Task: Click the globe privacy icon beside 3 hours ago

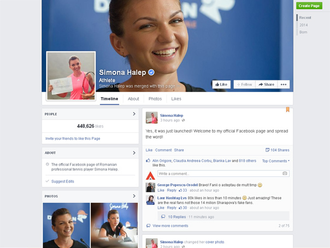Action: coord(184,120)
